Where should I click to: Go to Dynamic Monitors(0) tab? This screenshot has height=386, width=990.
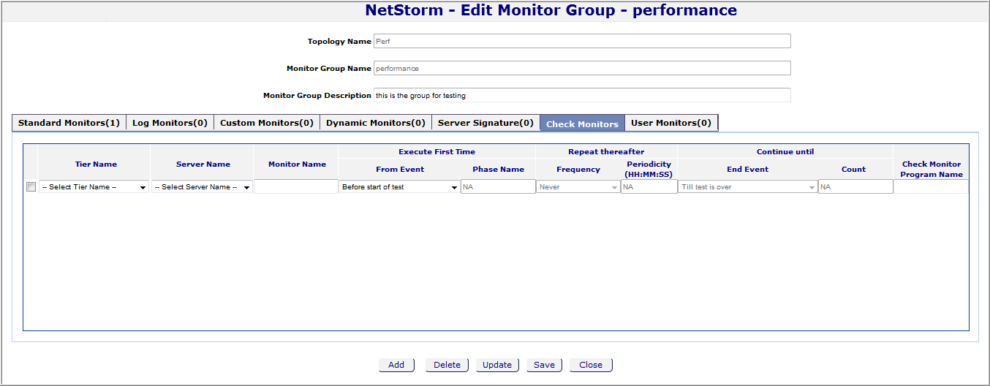(x=376, y=123)
